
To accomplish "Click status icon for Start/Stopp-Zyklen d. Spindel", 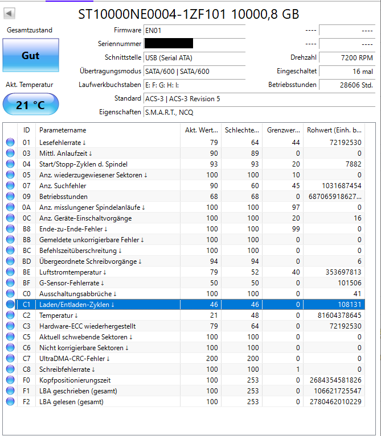I will tap(10, 164).
